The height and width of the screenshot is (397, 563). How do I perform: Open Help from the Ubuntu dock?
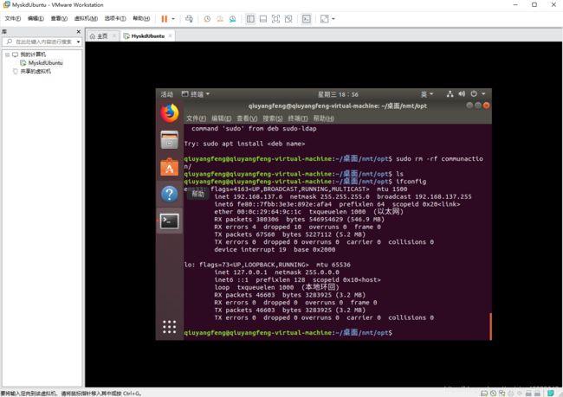[170, 194]
